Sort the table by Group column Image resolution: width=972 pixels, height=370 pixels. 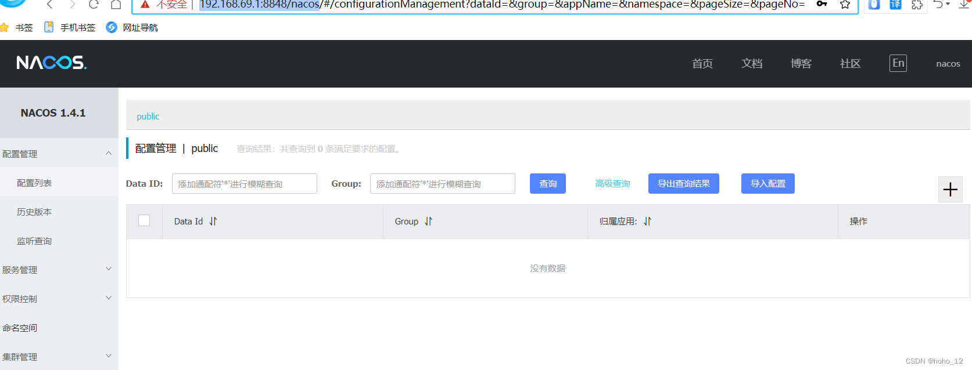429,222
